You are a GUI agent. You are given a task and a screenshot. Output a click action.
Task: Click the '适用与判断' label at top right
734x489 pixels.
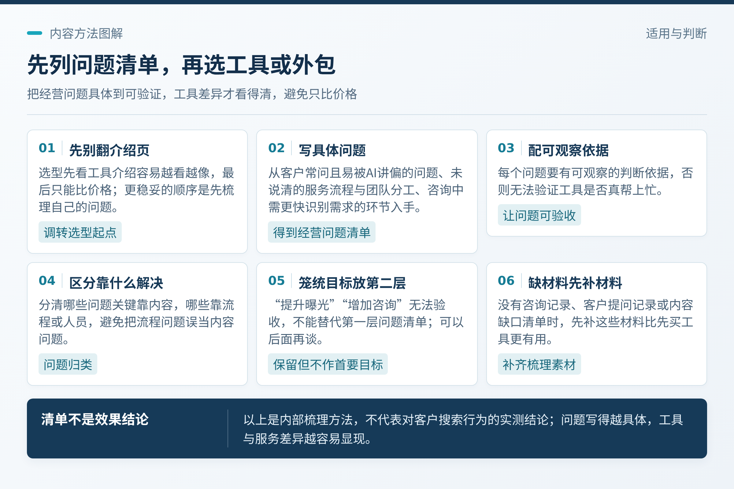(x=676, y=33)
